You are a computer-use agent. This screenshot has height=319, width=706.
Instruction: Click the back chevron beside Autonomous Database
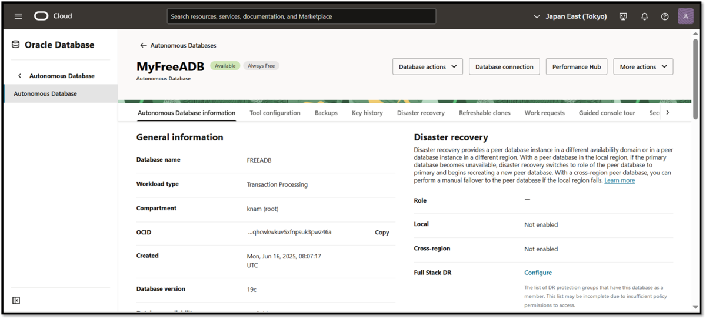[19, 76]
